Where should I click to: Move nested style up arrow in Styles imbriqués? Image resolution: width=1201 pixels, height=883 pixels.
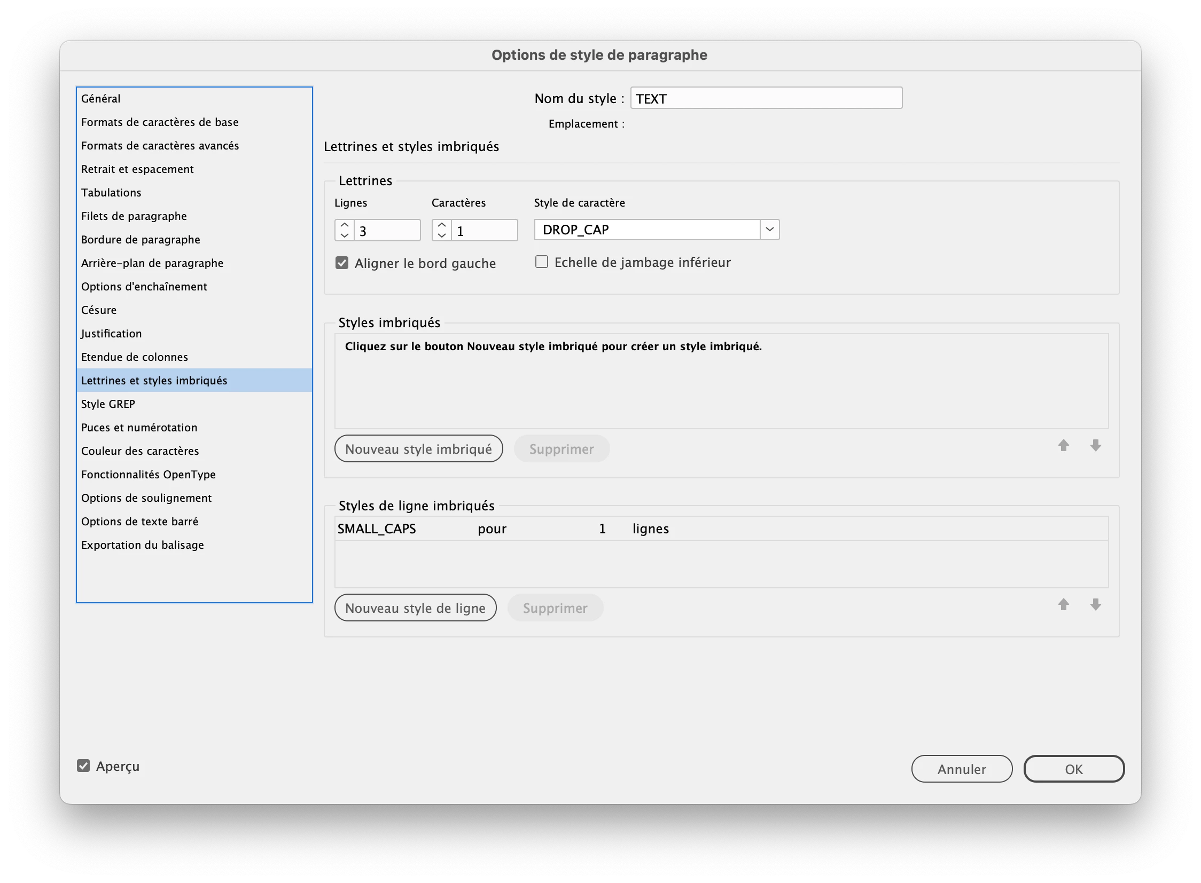pos(1063,446)
